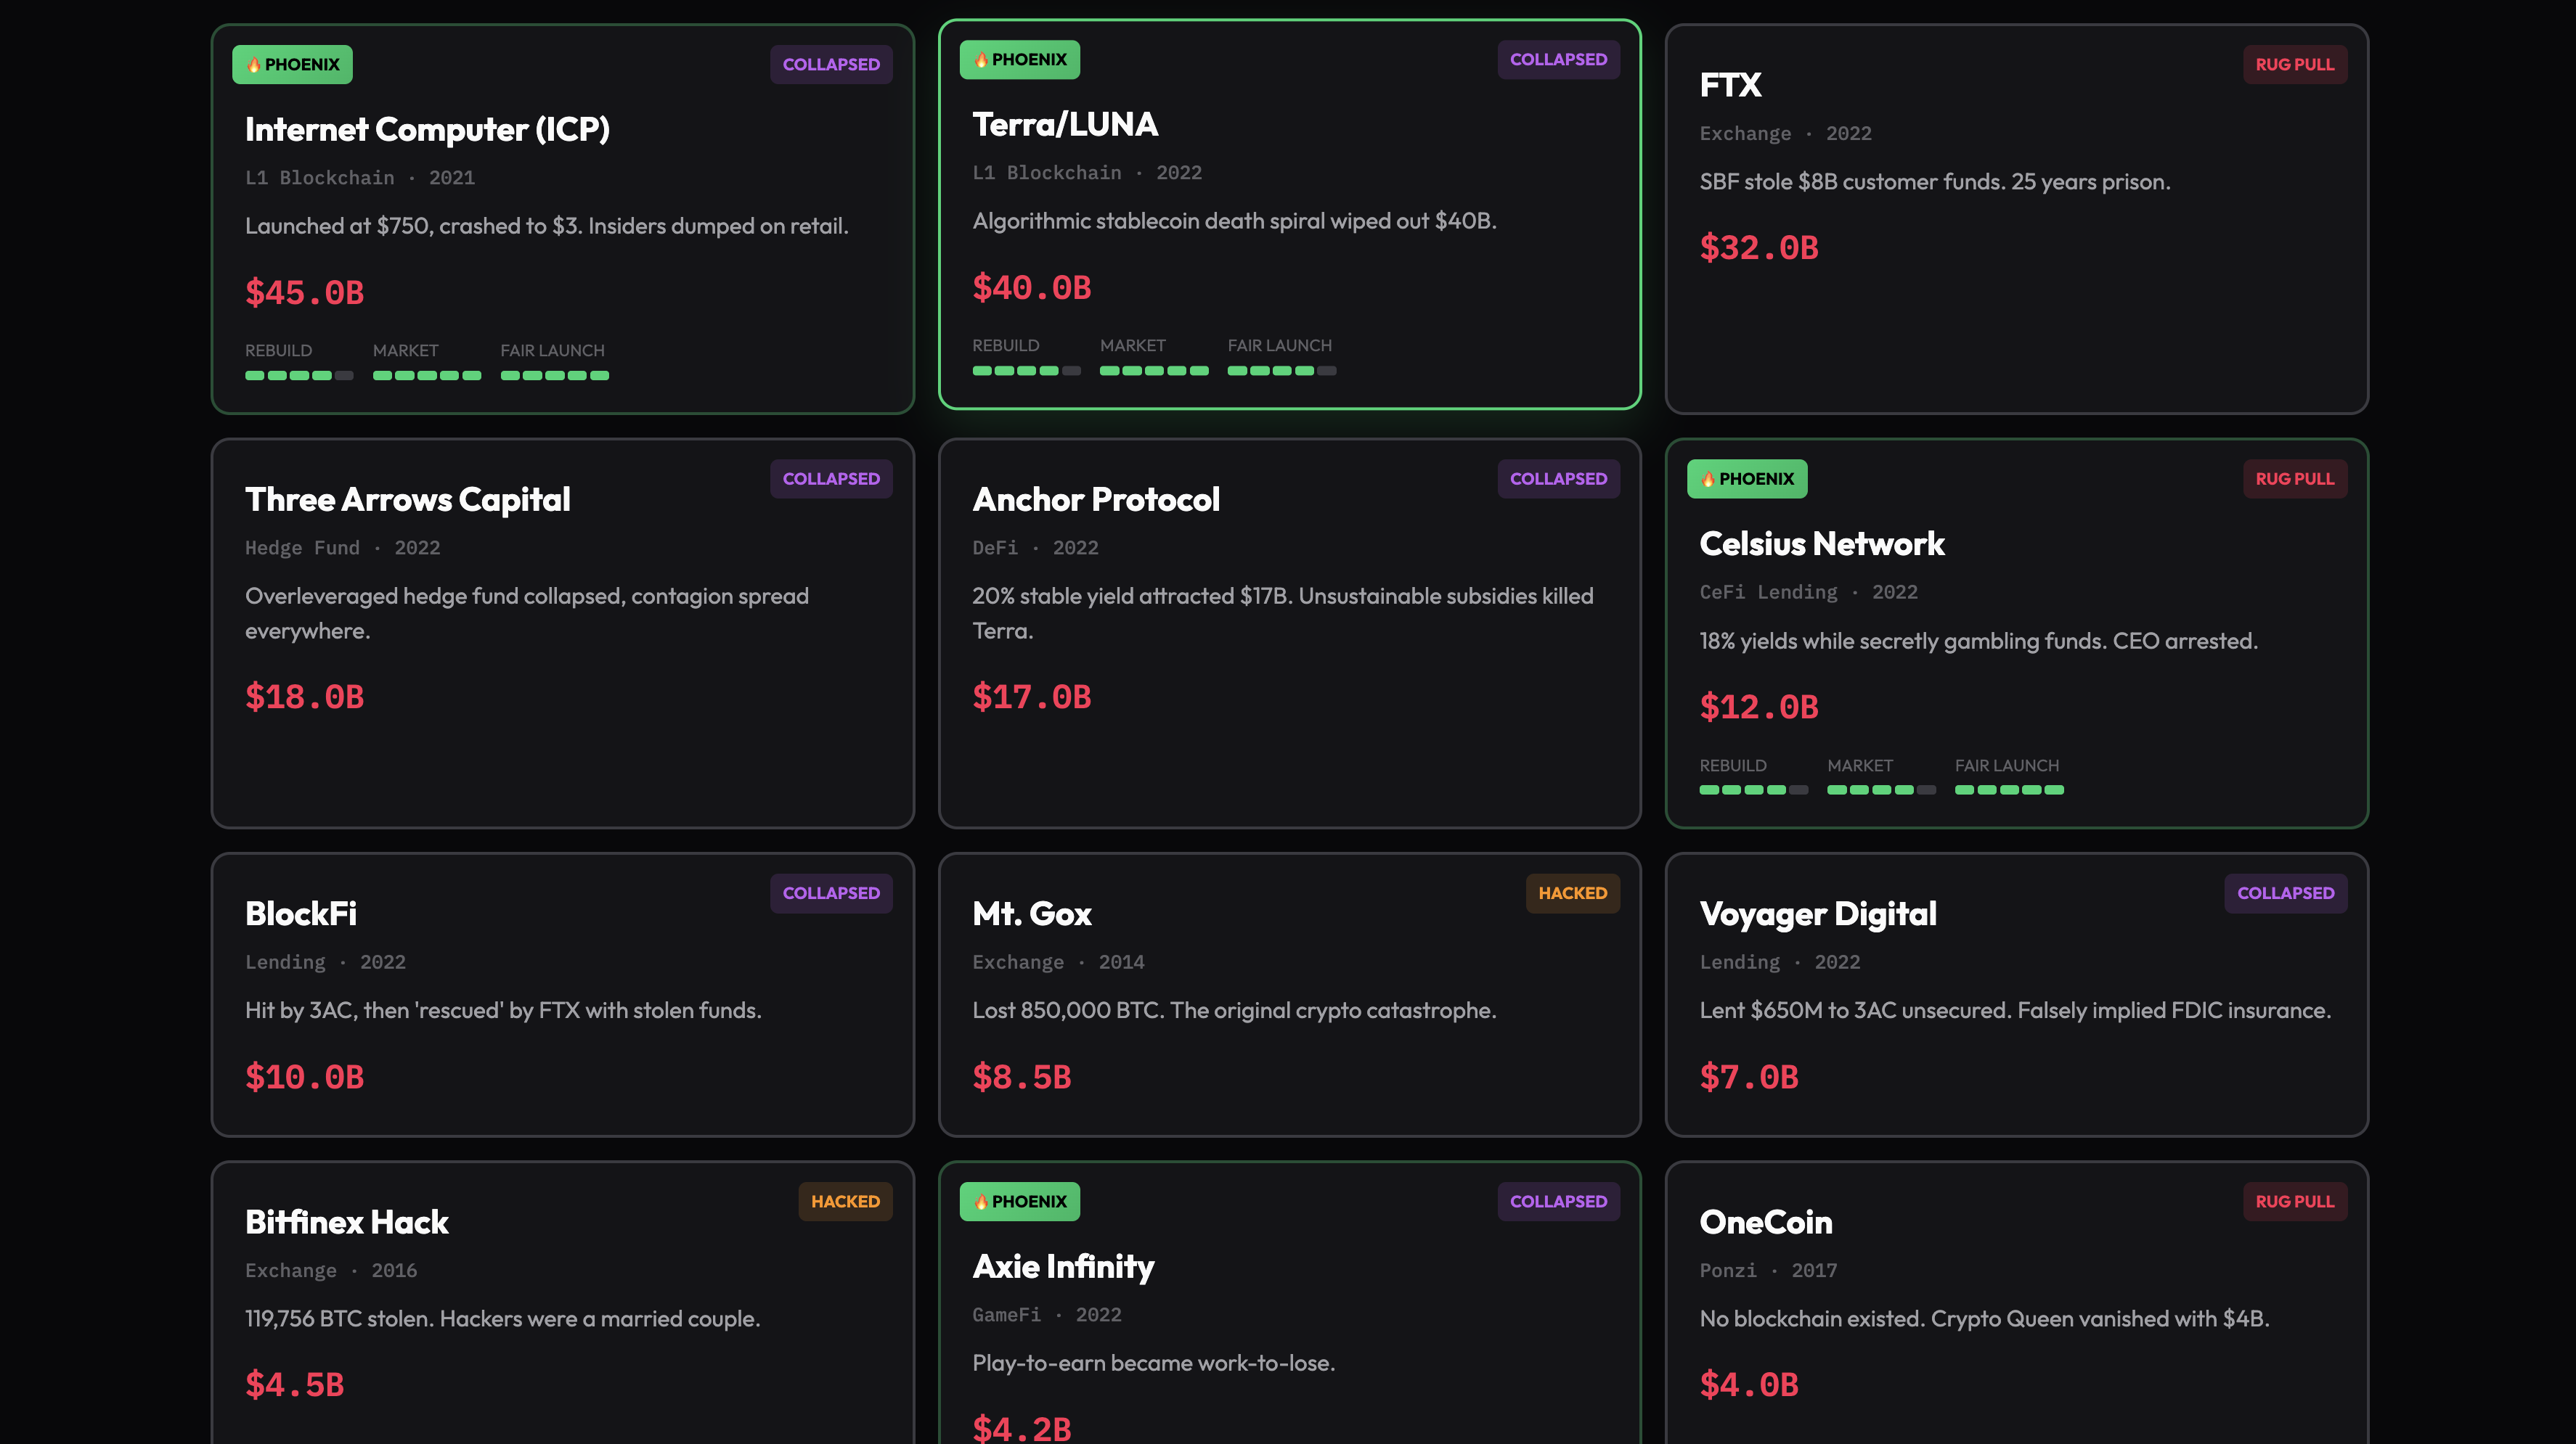Toggle the COLLAPSED status on BlockFi card
This screenshot has width=2576, height=1444.
click(x=831, y=893)
